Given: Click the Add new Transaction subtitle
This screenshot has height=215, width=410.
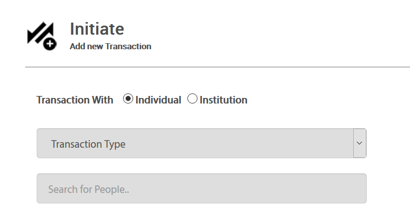Looking at the screenshot, I should pyautogui.click(x=111, y=46).
